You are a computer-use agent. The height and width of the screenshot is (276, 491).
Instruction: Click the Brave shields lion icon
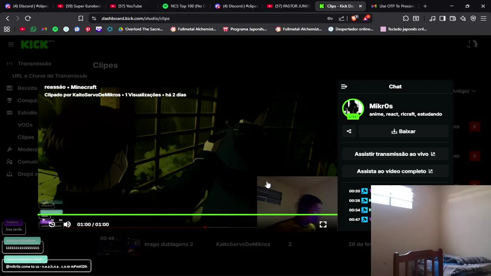(354, 18)
